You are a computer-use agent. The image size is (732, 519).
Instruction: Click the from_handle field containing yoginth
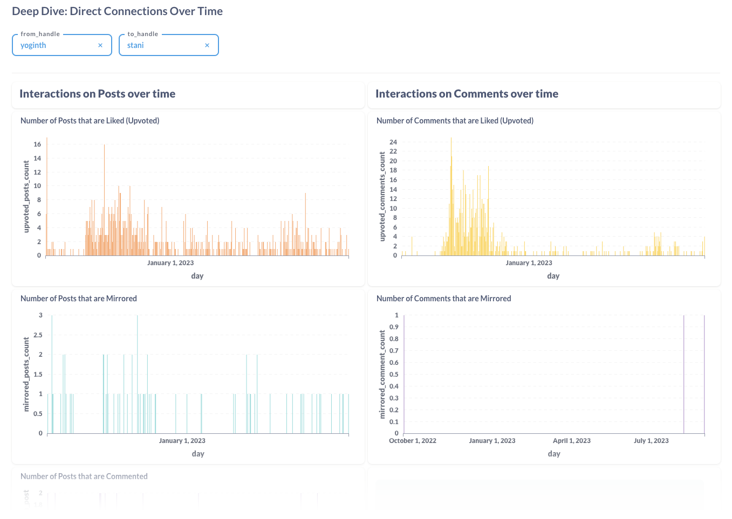pos(54,45)
